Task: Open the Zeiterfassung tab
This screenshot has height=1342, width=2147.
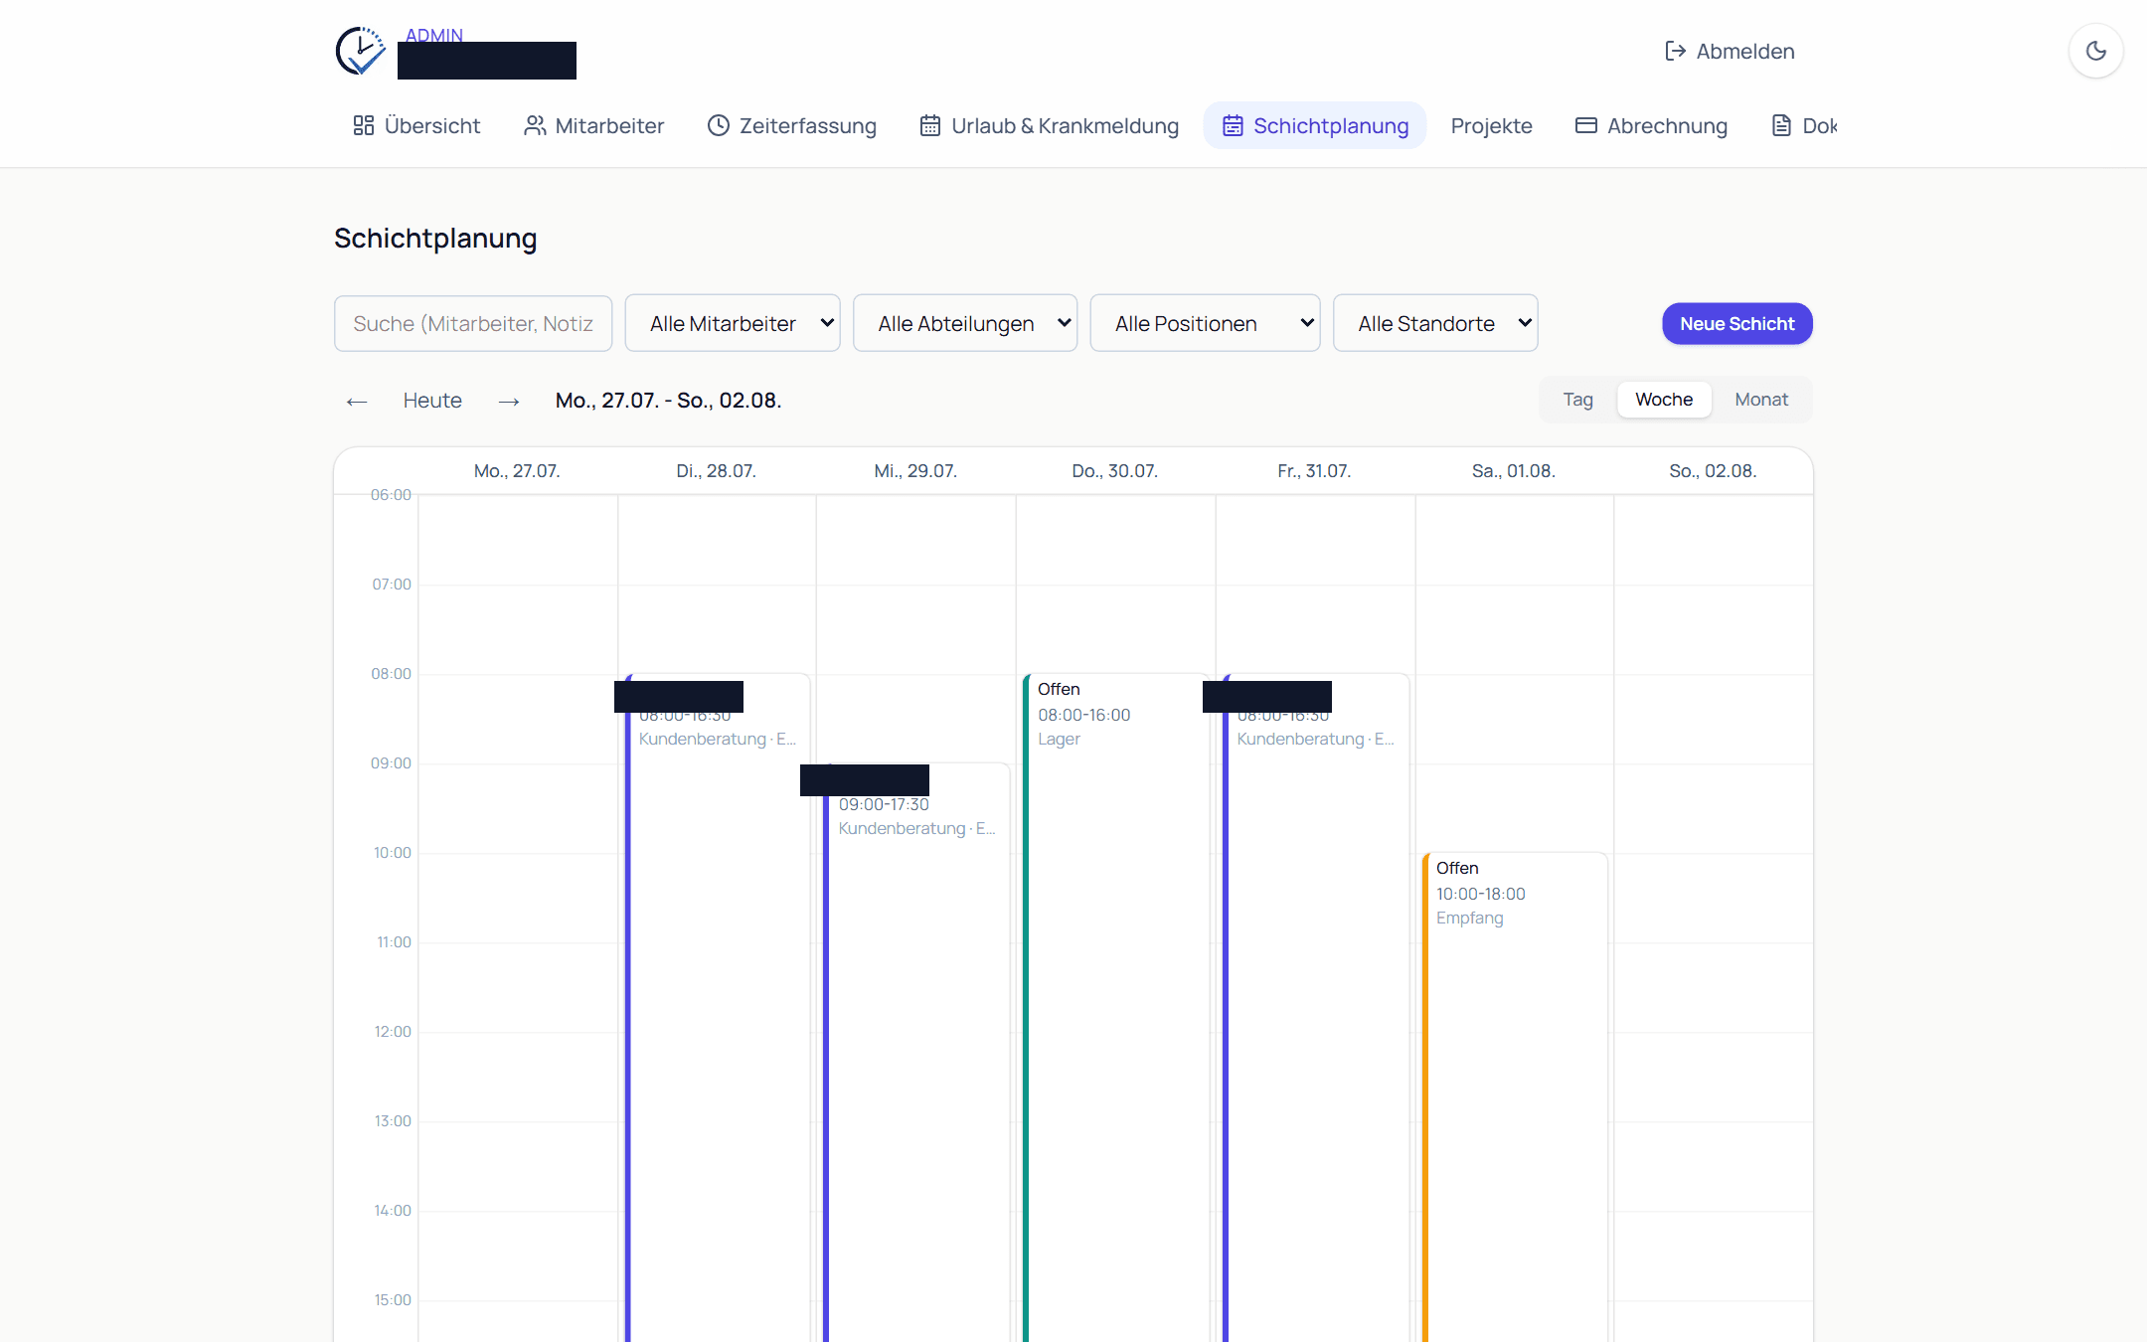Action: click(792, 125)
